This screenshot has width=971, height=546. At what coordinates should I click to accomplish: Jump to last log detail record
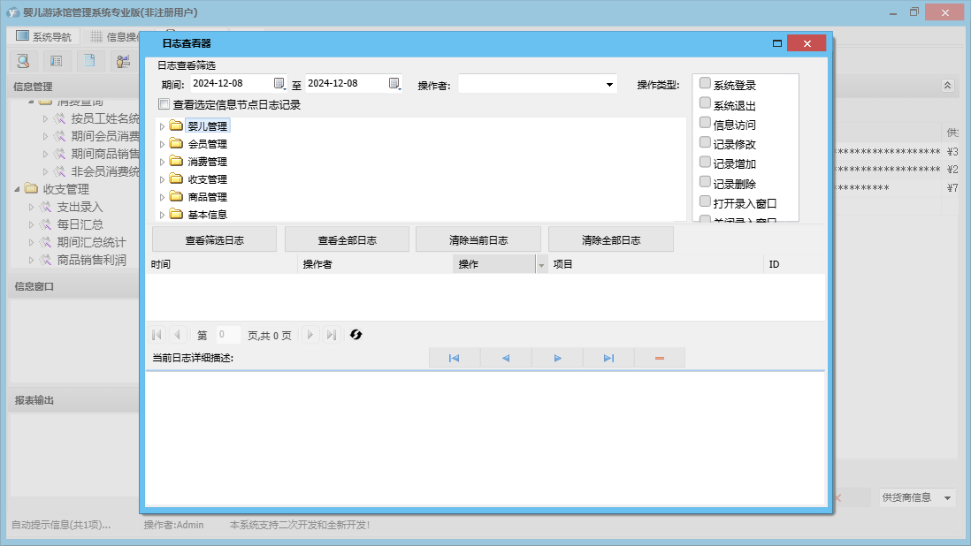[608, 358]
